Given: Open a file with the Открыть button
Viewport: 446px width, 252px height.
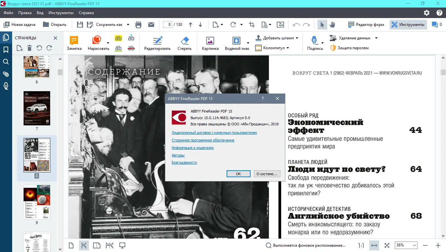Looking at the screenshot, I should (55, 25).
